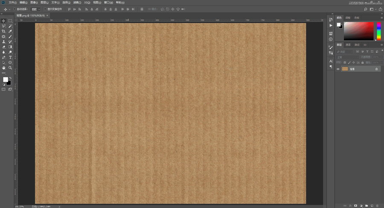Screen dimensions: 384x208
Task: Reset default foreground and background colors
Action: click(4, 85)
